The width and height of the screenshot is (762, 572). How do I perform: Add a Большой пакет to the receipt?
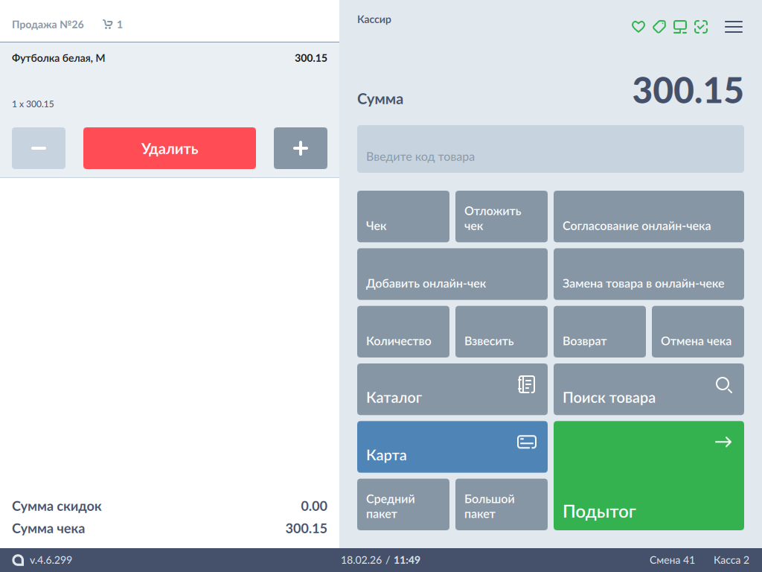pyautogui.click(x=502, y=505)
